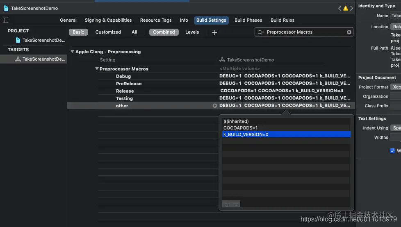Select the k_BUILD_VERSION=0 entry in popup
Screen dimensions: 401x227
286,134
